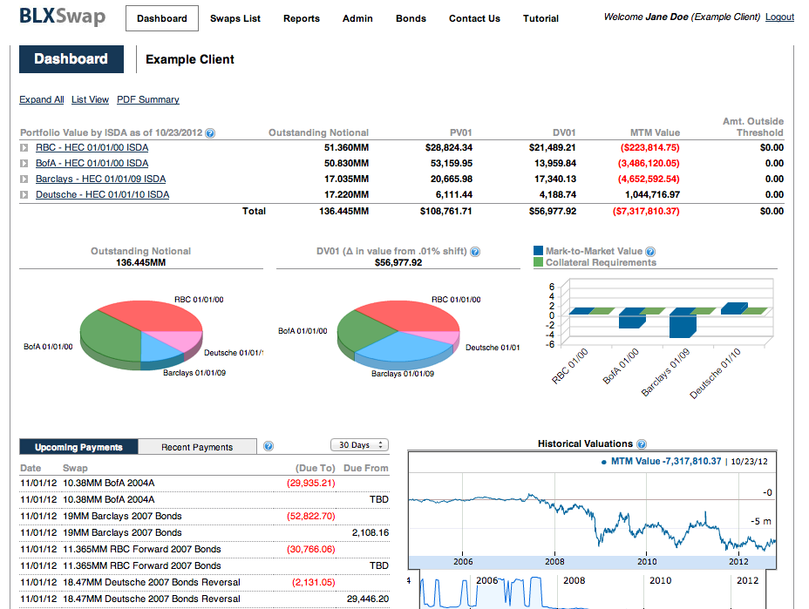Open Deutsche - HEC 01/01/10 ISDA link
Screen dimensions: 809x609
click(x=102, y=195)
